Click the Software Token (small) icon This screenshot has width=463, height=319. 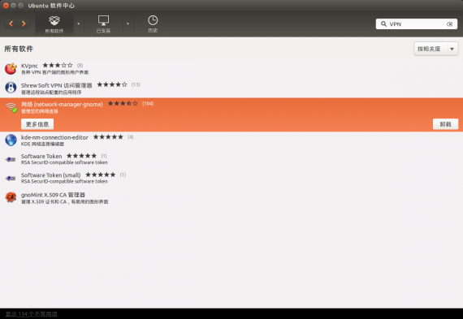click(11, 179)
